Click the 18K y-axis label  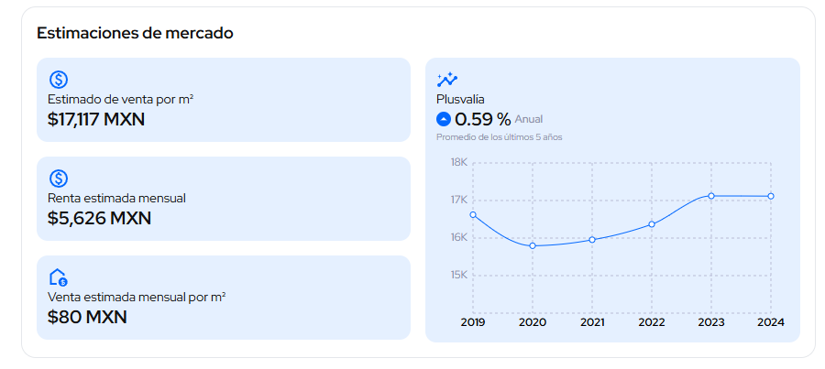[x=458, y=163]
